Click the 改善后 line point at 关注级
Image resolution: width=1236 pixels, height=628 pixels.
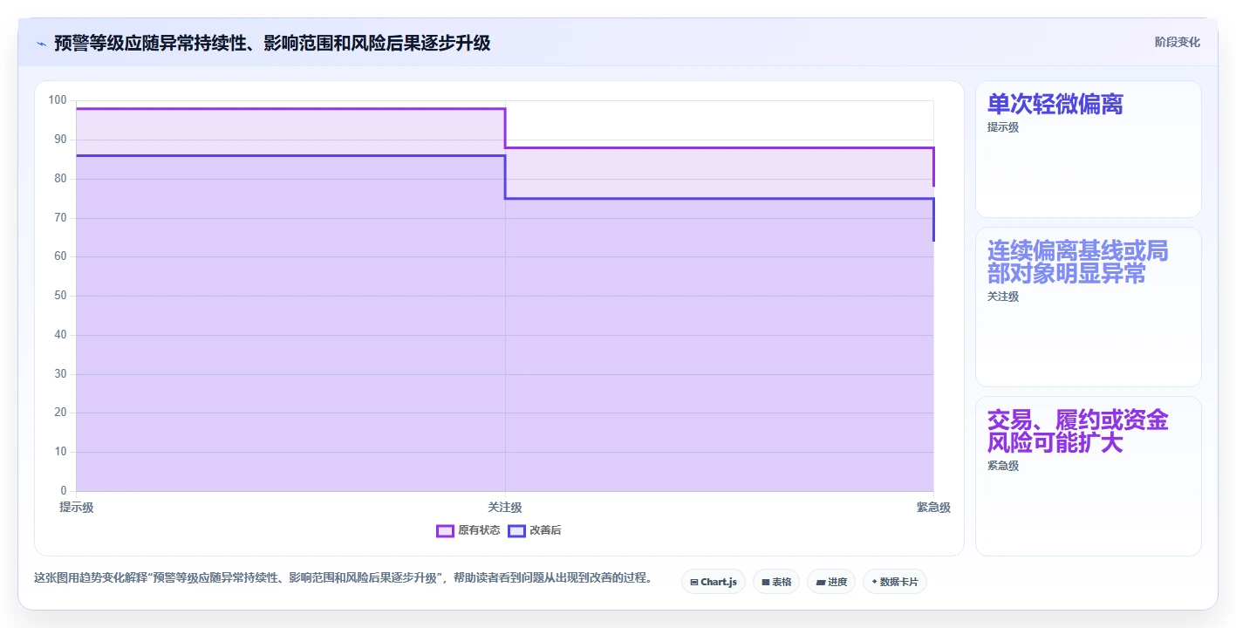click(x=505, y=198)
